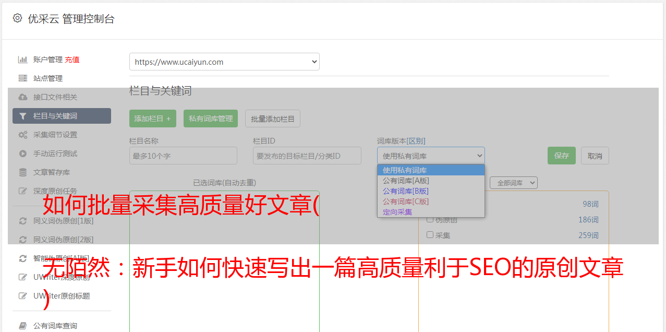Viewport: 666px width, 332px height.
Task: Choose 公有词库[A版] option
Action: pos(431,181)
